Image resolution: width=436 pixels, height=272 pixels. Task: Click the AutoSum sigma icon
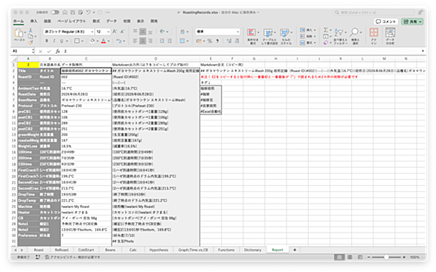tap(326, 30)
